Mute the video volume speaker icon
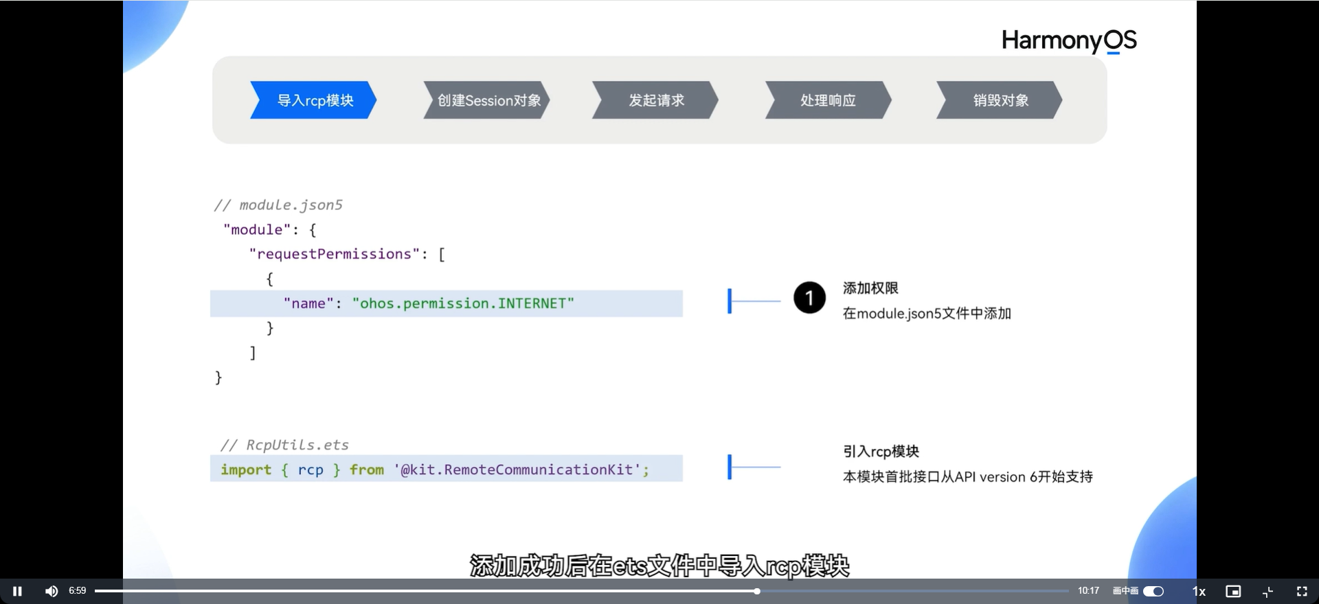The image size is (1319, 604). coord(52,591)
